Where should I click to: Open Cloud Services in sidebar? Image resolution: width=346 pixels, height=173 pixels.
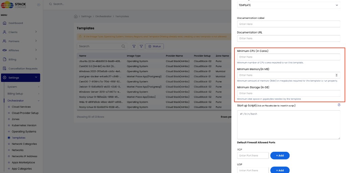[x=21, y=107]
